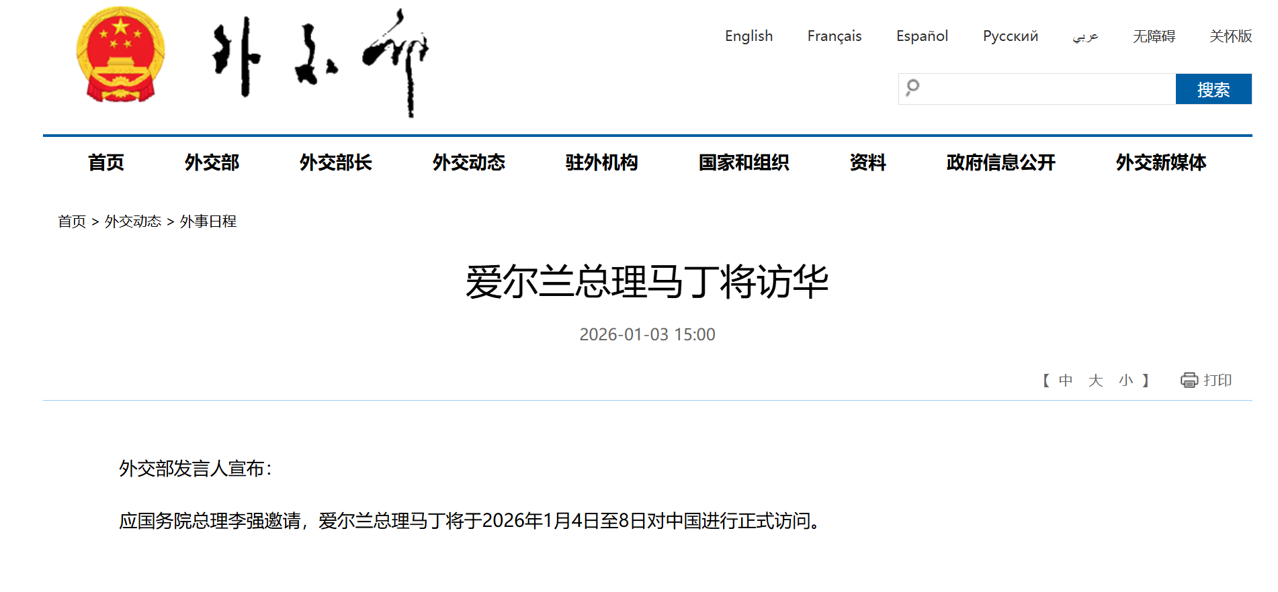This screenshot has height=592, width=1278.
Task: Set font size to 大 (large)
Action: pos(1096,381)
